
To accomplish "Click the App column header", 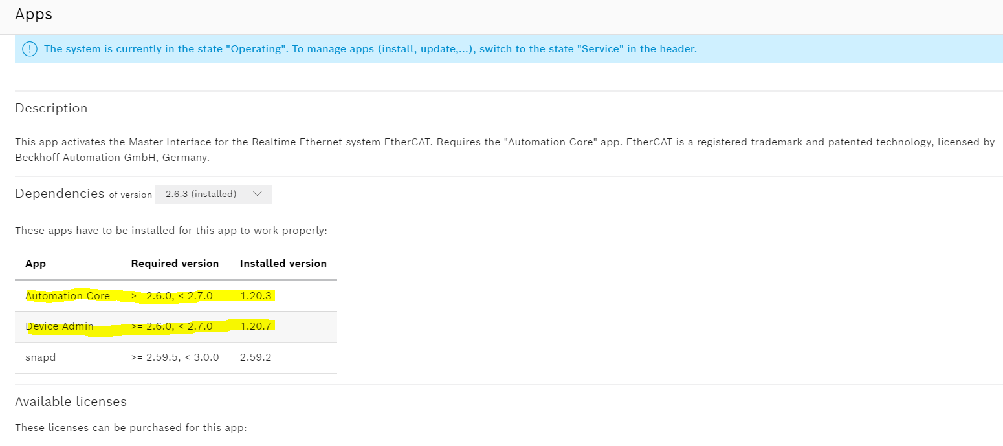I will (36, 264).
